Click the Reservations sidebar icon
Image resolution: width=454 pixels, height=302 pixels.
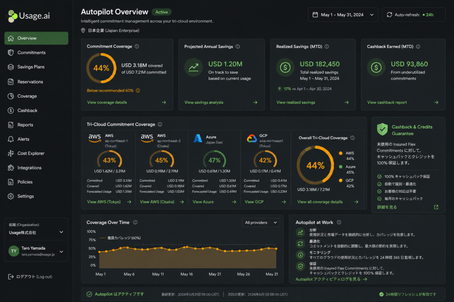(11, 82)
